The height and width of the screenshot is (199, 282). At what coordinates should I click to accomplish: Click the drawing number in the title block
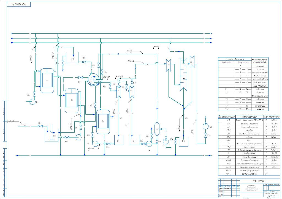point(260,181)
